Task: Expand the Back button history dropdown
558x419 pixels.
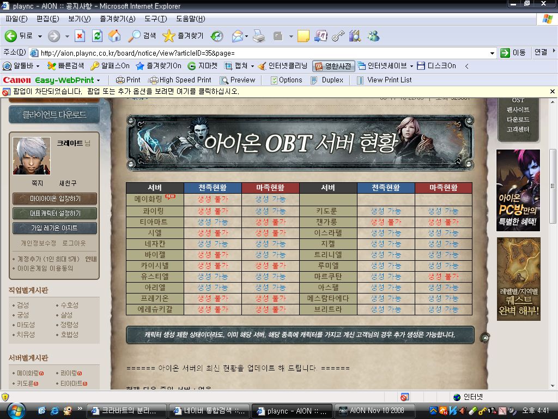Action: coord(40,36)
